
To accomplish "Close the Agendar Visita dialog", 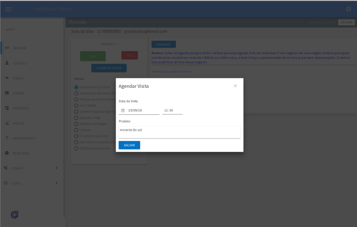I will coord(235,85).
